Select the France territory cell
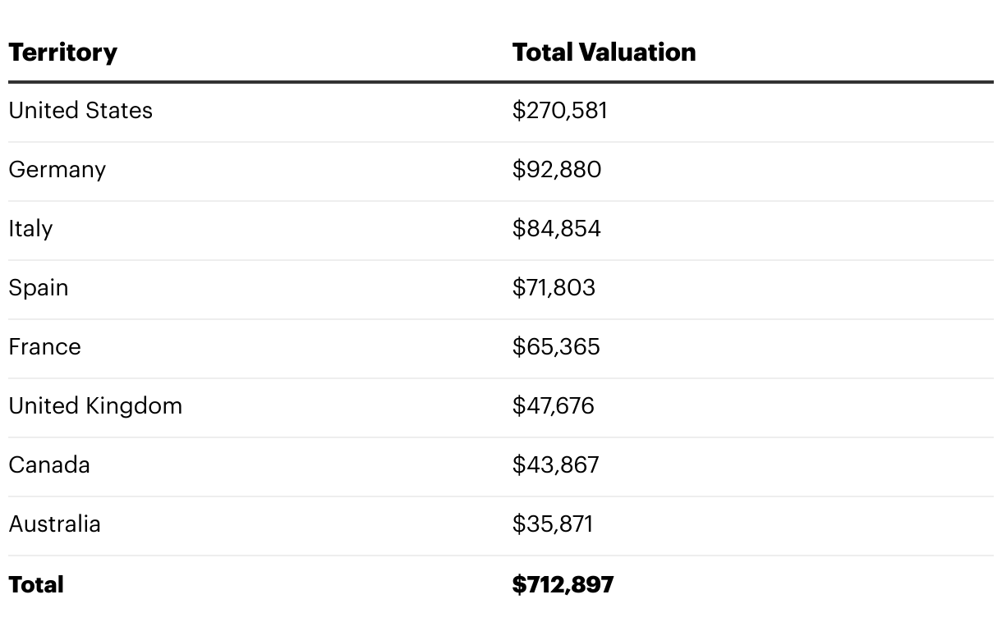Screen dimensions: 1002x622 (45, 347)
